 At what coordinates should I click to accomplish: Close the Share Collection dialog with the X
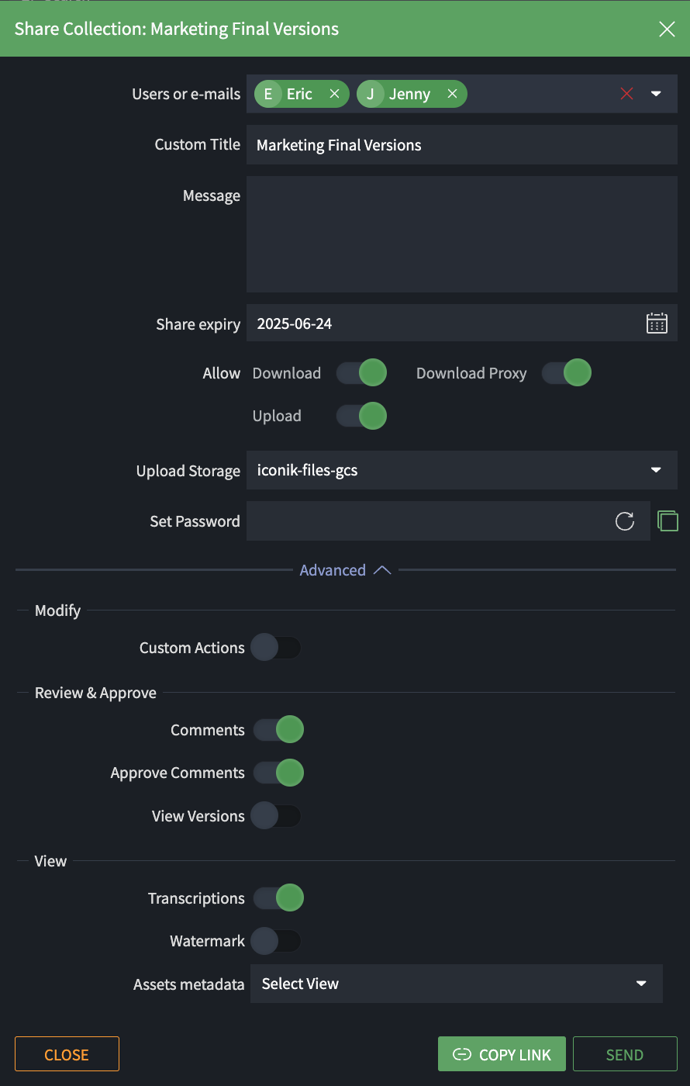(667, 29)
